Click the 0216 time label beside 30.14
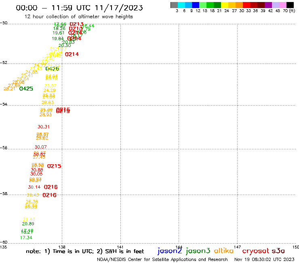 (x=51, y=187)
